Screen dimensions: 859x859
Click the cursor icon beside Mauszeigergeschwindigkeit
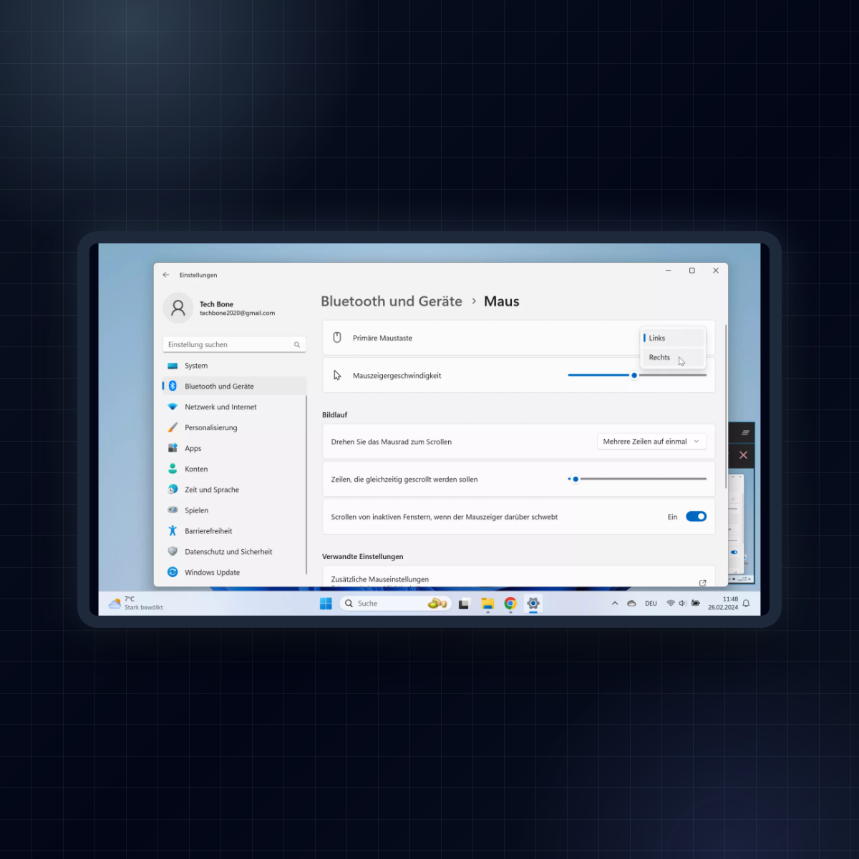(x=337, y=376)
